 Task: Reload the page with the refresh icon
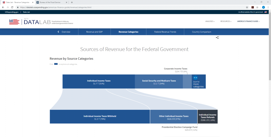click(12, 7)
